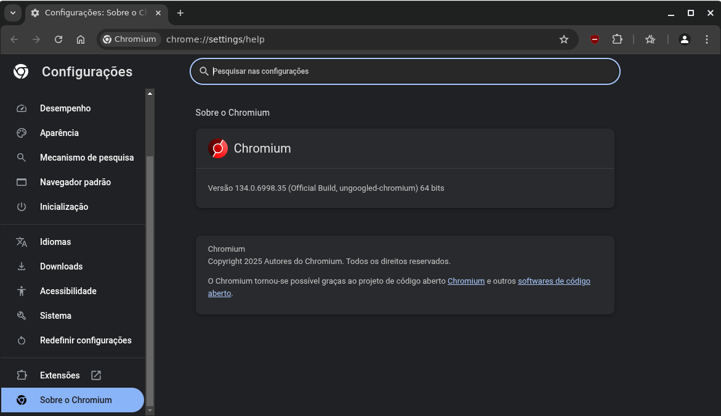Maximize the browser window
This screenshot has height=416, width=721.
[x=691, y=14]
